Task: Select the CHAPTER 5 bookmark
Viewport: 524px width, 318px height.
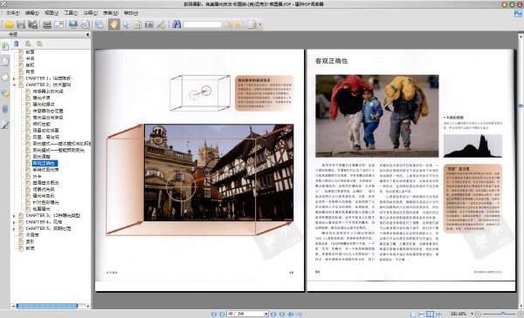Action: (48, 228)
